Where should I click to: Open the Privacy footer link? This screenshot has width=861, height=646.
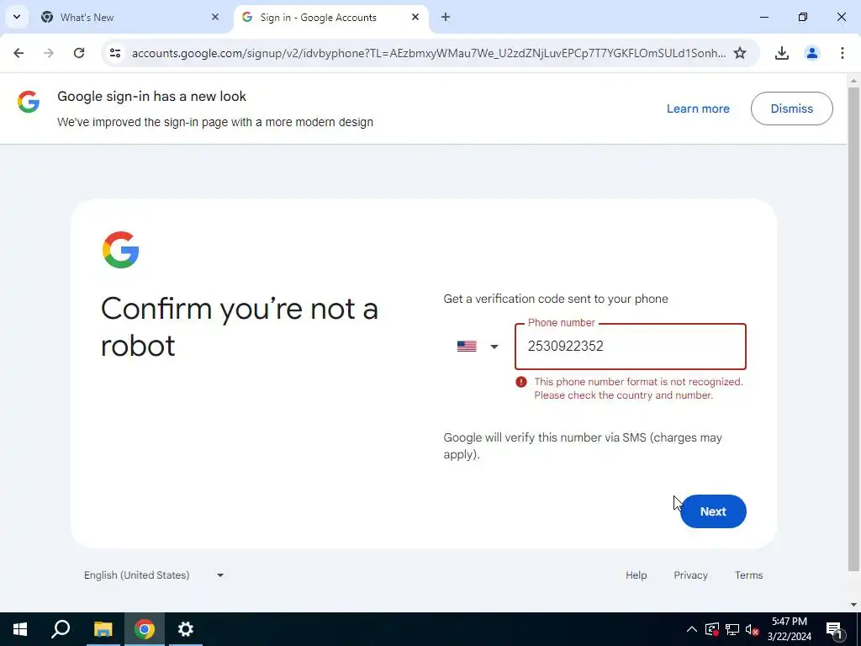tap(690, 575)
